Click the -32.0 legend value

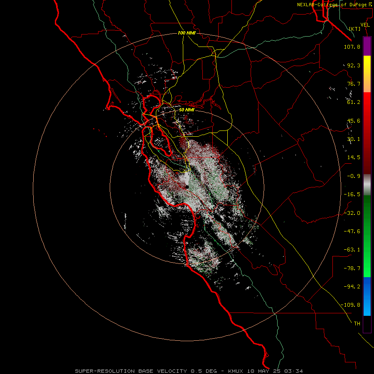tap(352, 213)
